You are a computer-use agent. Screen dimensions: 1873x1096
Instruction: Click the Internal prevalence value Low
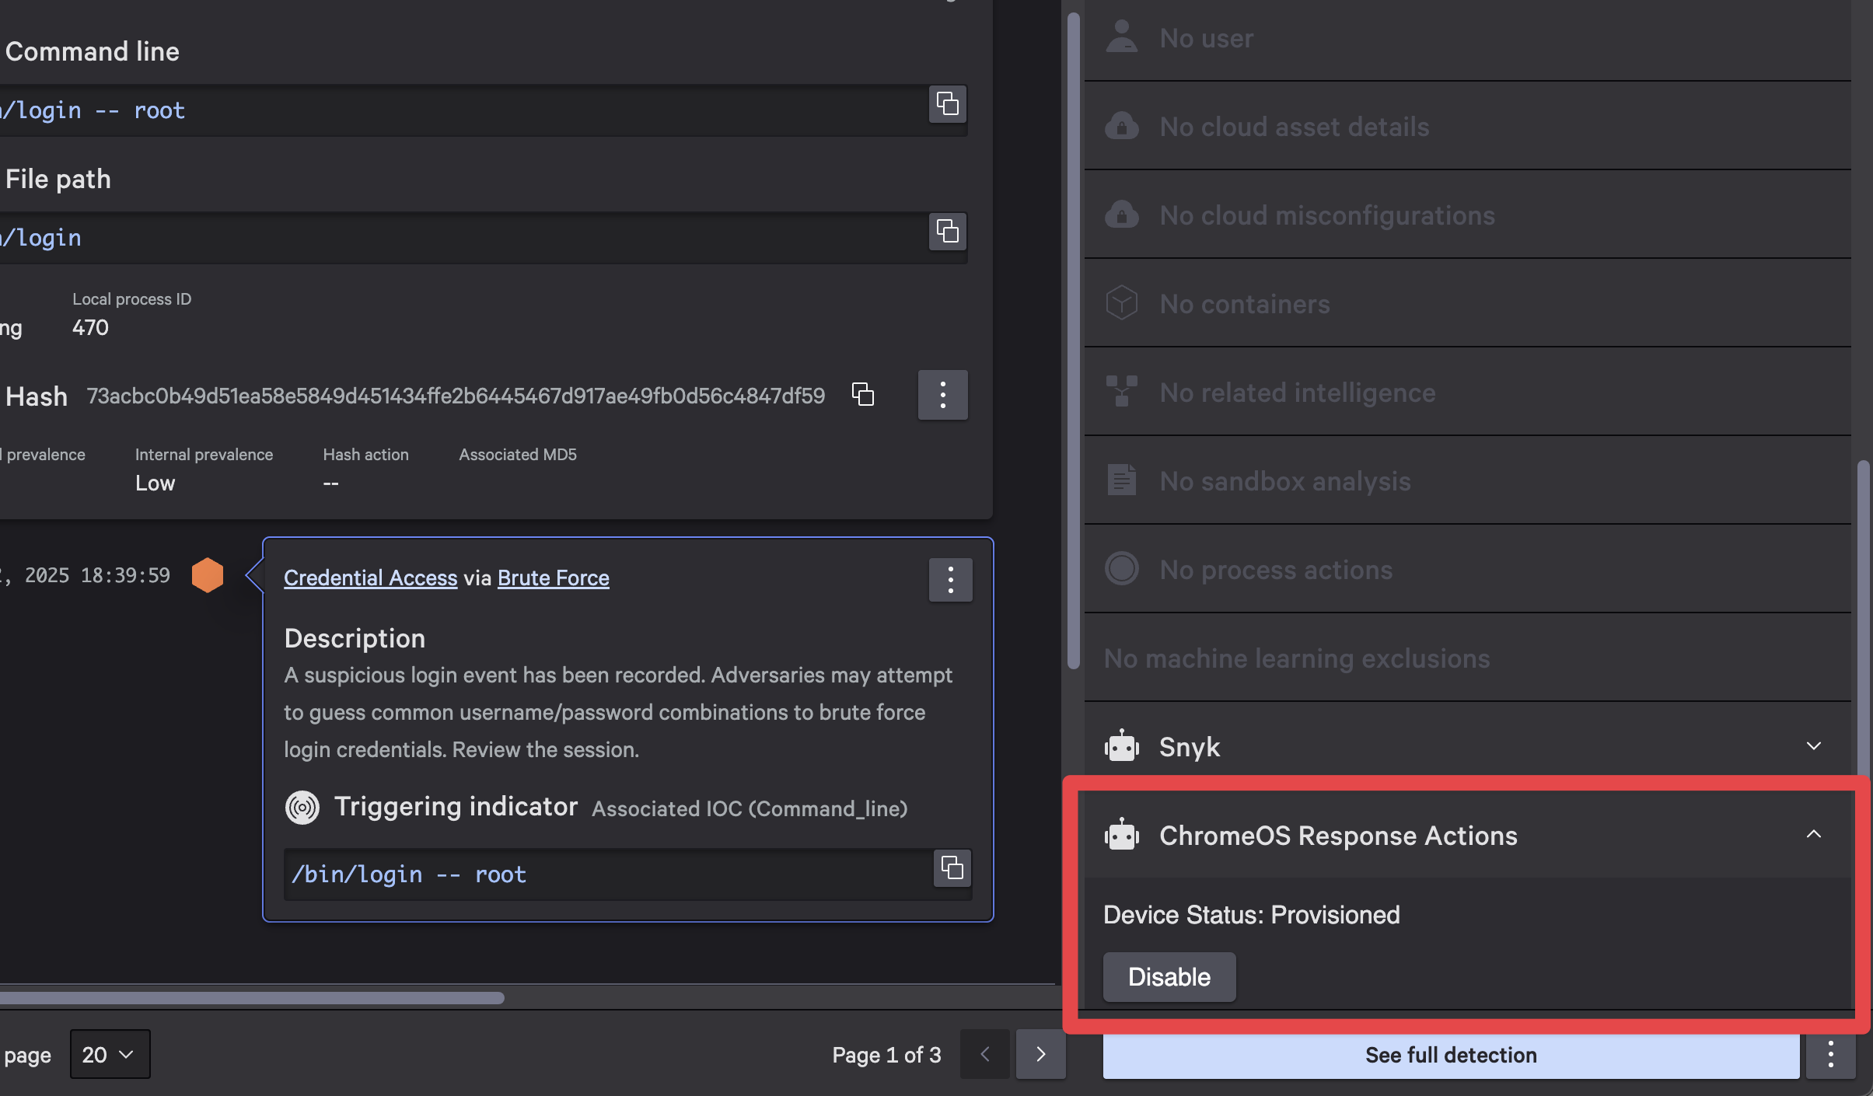[155, 483]
